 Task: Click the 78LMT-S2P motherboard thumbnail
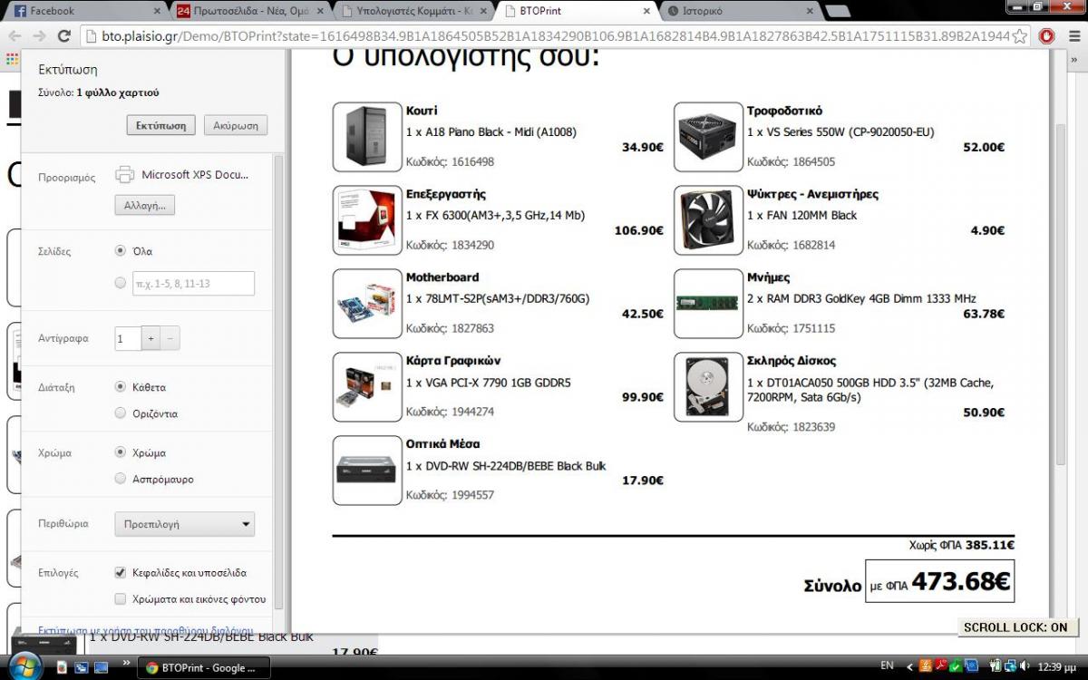point(366,304)
